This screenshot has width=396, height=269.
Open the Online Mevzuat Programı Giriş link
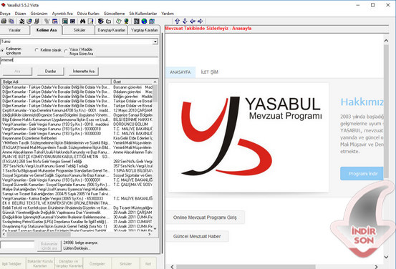click(205, 217)
